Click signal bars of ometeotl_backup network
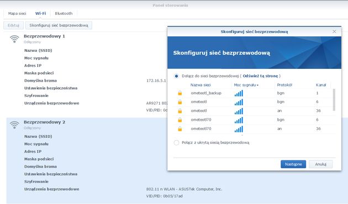This screenshot has height=204, width=348. click(x=239, y=93)
